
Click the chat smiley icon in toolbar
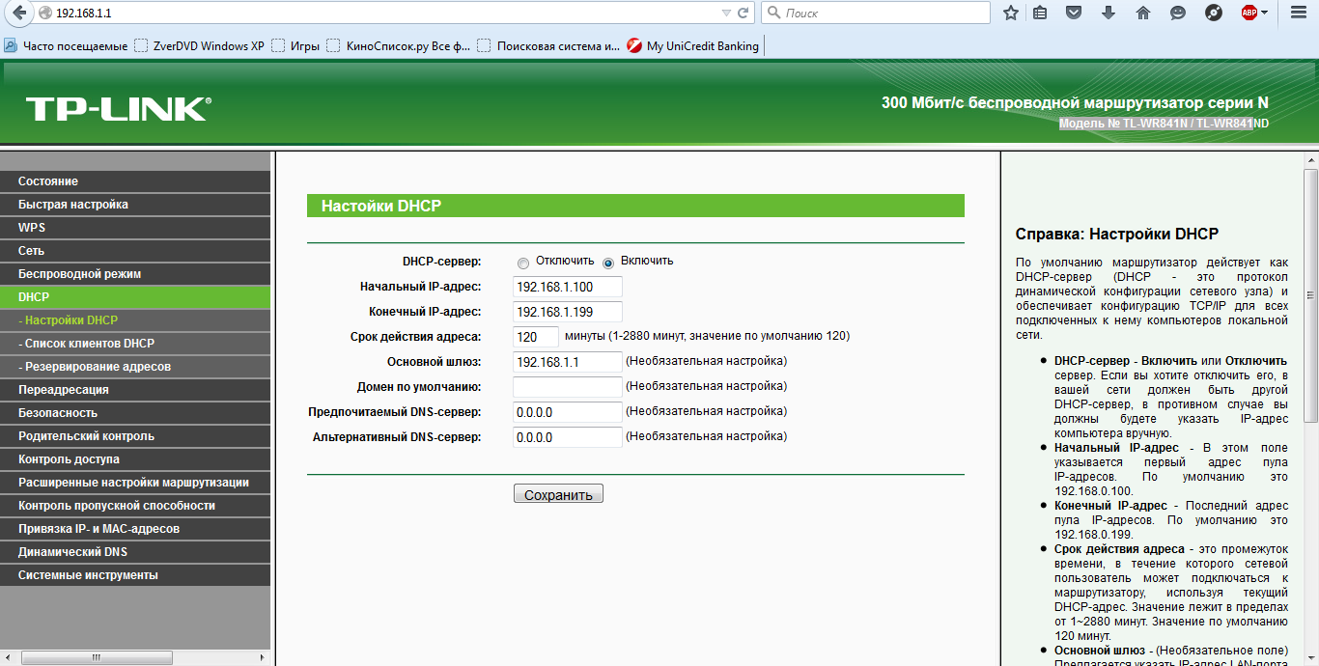tap(1178, 13)
